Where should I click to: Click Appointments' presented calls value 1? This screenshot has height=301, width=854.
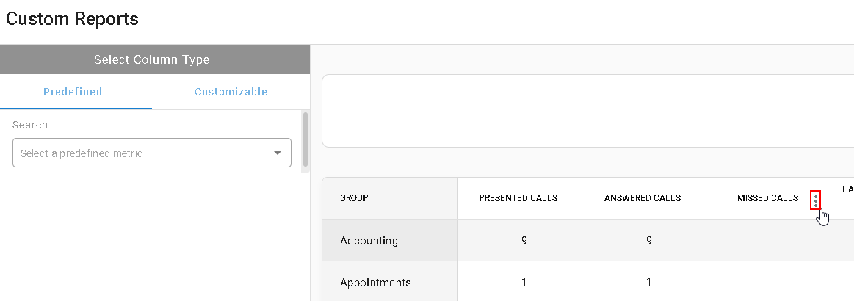pyautogui.click(x=524, y=283)
